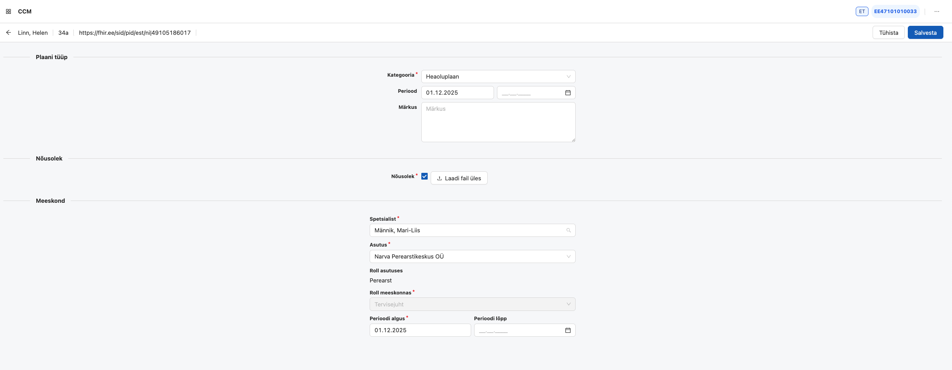Click the fhir.ee URL in the breadcrumb
The width and height of the screenshot is (952, 370).
(x=134, y=32)
